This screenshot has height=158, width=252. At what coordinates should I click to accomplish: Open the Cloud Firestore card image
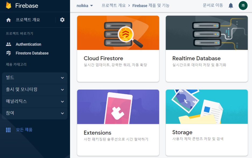(x=118, y=33)
